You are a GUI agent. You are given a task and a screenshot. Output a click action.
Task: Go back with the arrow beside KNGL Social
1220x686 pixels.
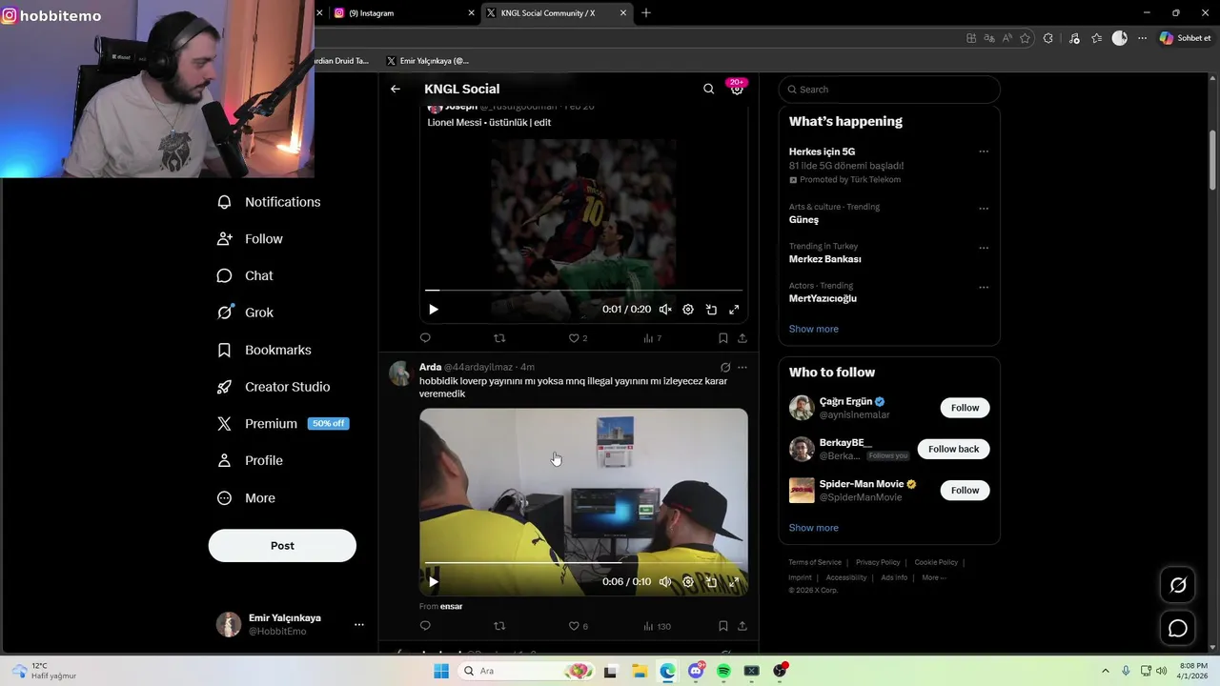(x=396, y=89)
